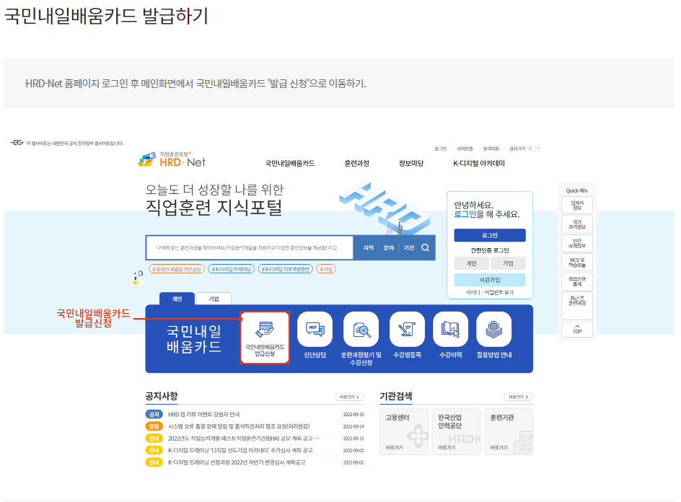
Task: Click the lightbulb mascot icon
Action: click(138, 278)
